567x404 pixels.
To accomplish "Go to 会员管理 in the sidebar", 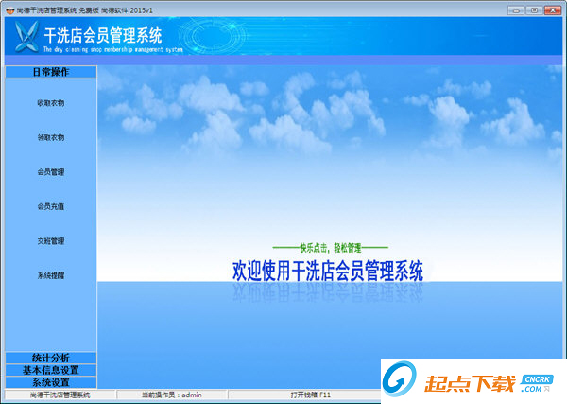I will (51, 172).
